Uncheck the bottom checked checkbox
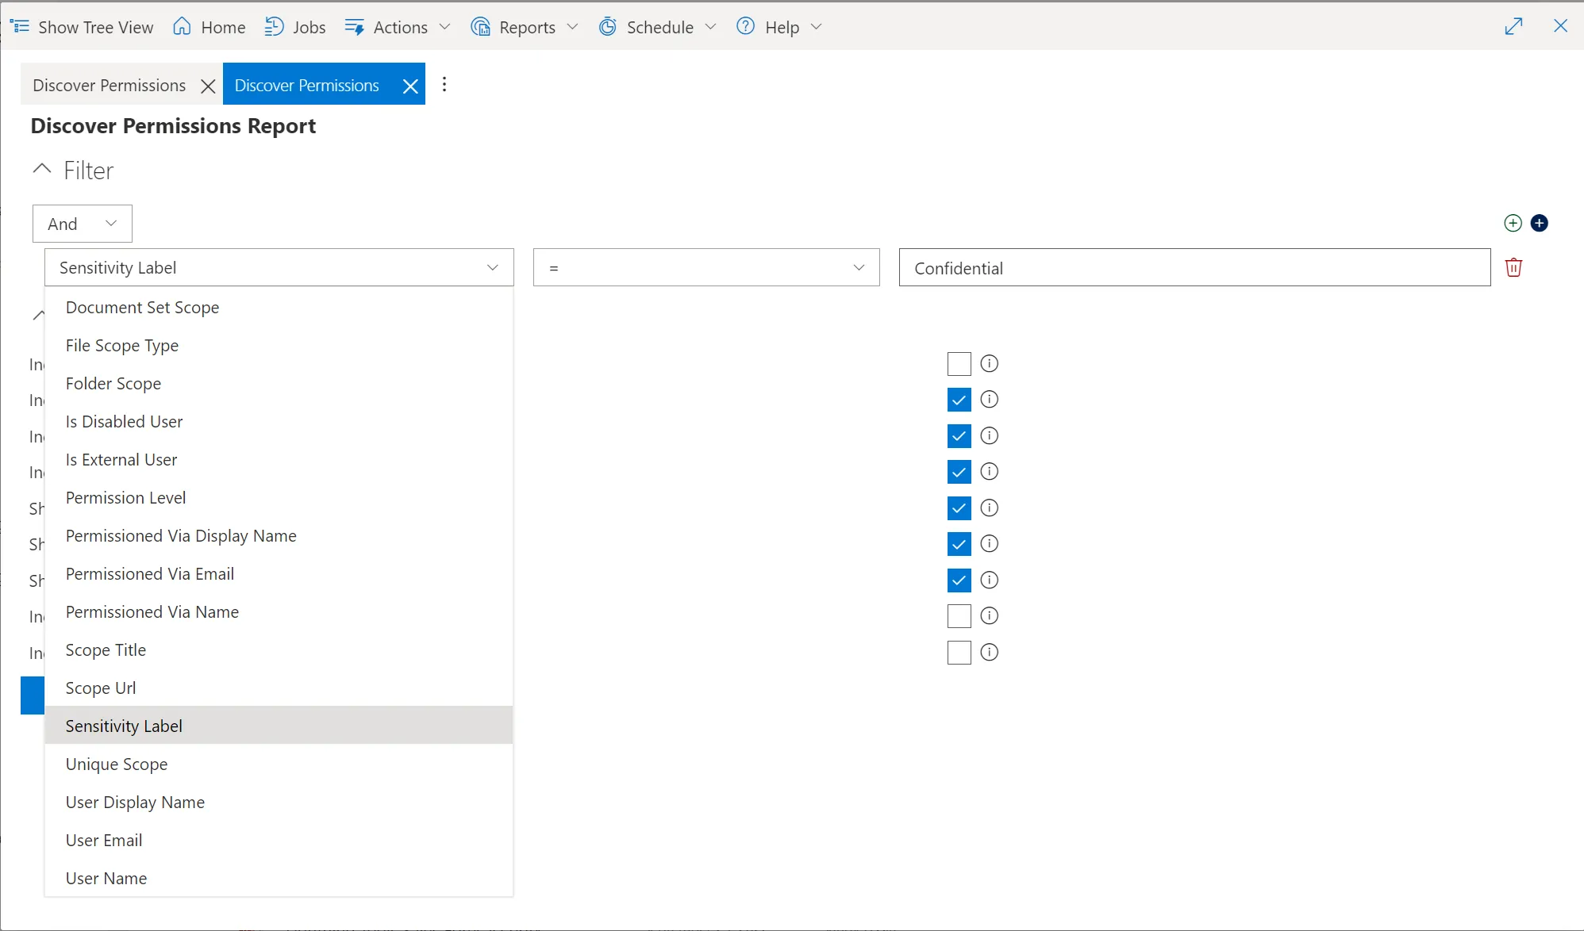The width and height of the screenshot is (1584, 931). 958,580
